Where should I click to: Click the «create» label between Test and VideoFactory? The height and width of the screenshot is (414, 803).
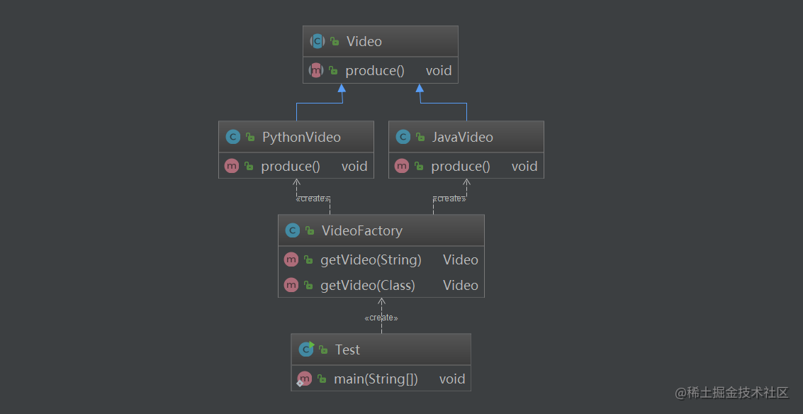pos(381,317)
